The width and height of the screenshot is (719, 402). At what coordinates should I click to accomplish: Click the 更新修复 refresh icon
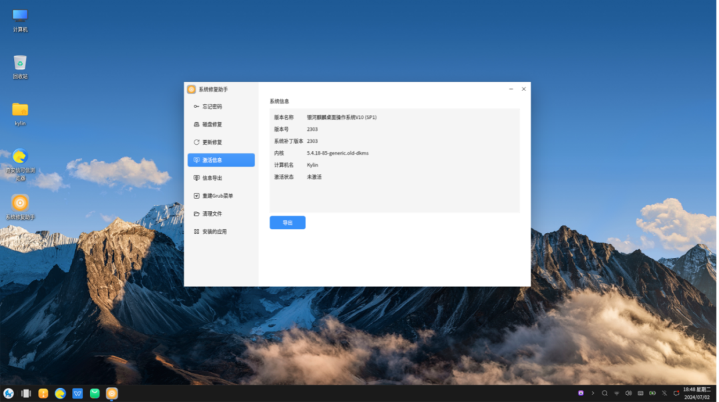[196, 142]
